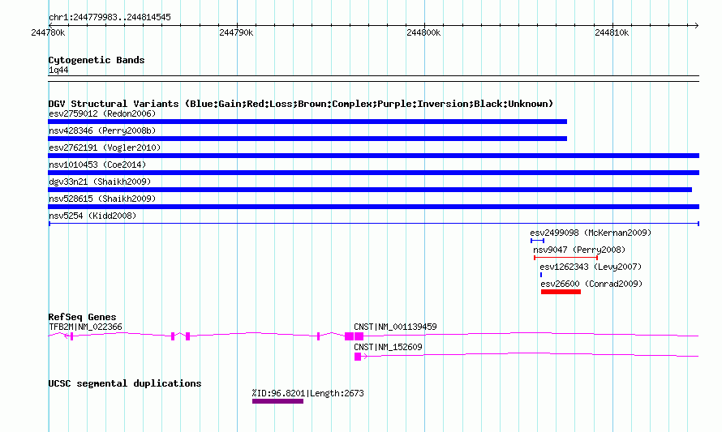Click the 244780k ruler label
The image size is (722, 432).
coord(48,32)
